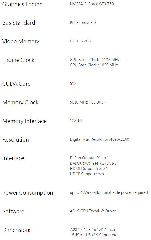
Task: Click the Video Memory heading
Action: coord(21,41)
